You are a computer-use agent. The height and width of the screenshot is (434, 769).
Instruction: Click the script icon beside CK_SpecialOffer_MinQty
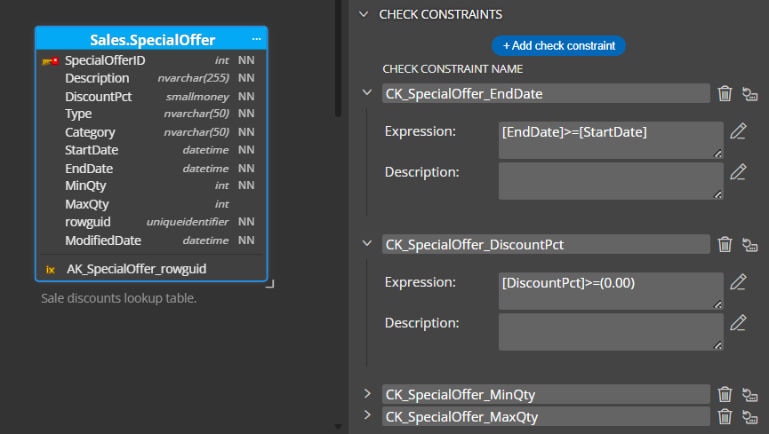click(749, 394)
